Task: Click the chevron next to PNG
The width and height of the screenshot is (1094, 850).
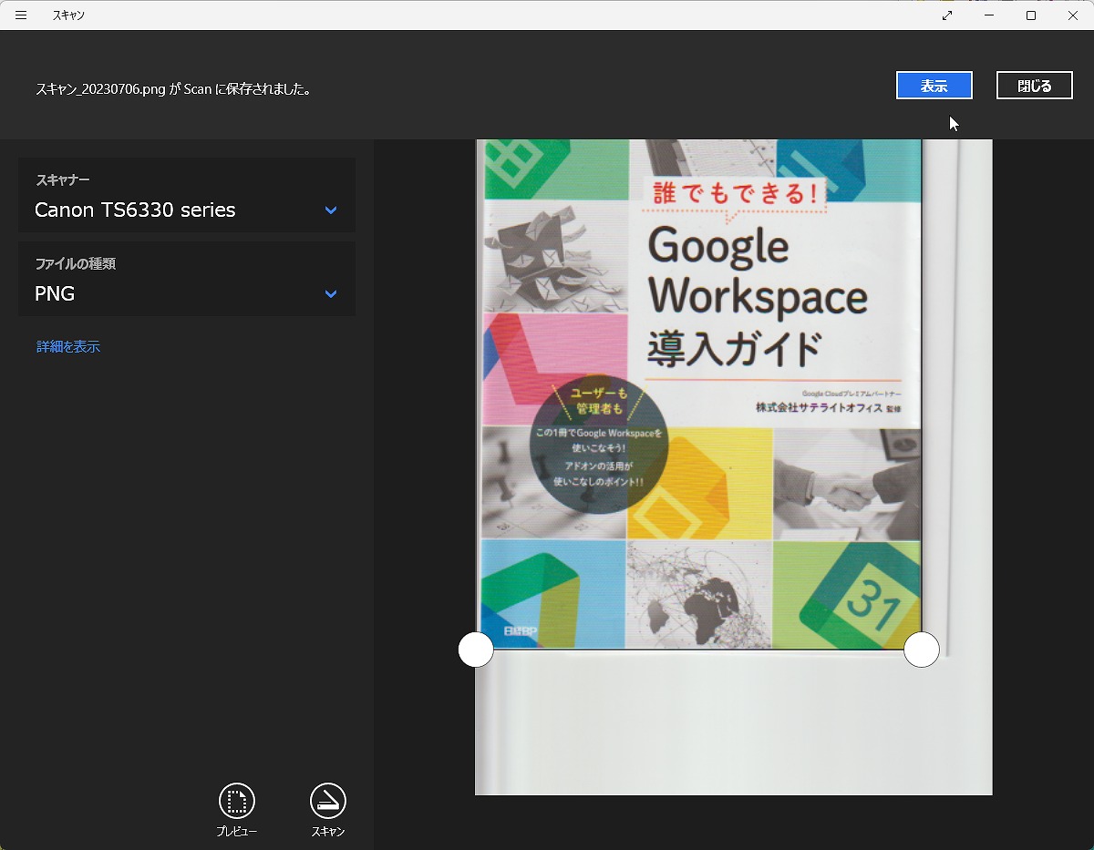Action: tap(331, 294)
